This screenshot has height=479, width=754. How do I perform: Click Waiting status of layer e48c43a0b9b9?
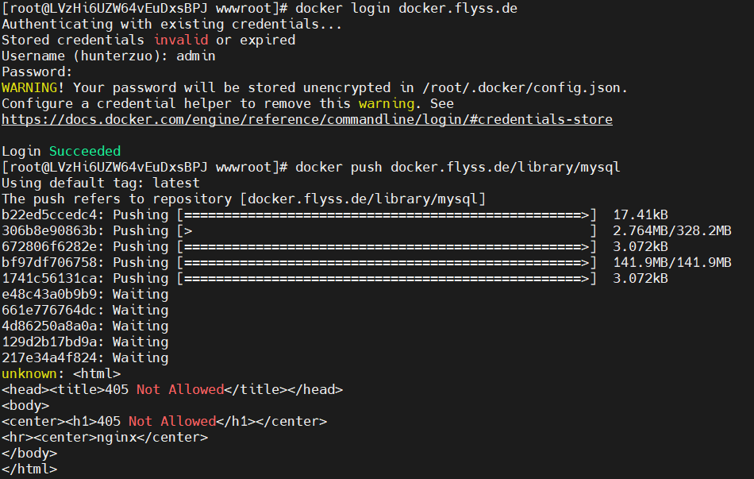coord(140,294)
